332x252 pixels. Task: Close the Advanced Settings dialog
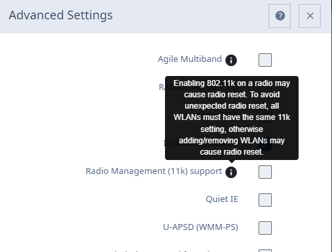[310, 16]
